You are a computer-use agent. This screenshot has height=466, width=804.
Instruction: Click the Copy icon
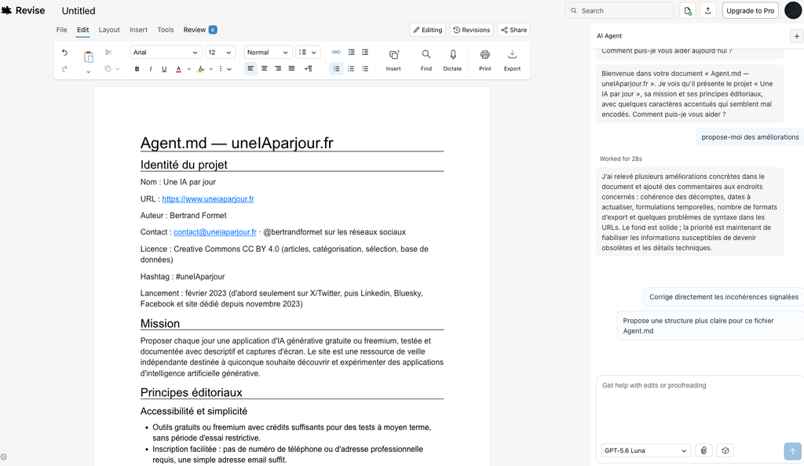pyautogui.click(x=108, y=68)
